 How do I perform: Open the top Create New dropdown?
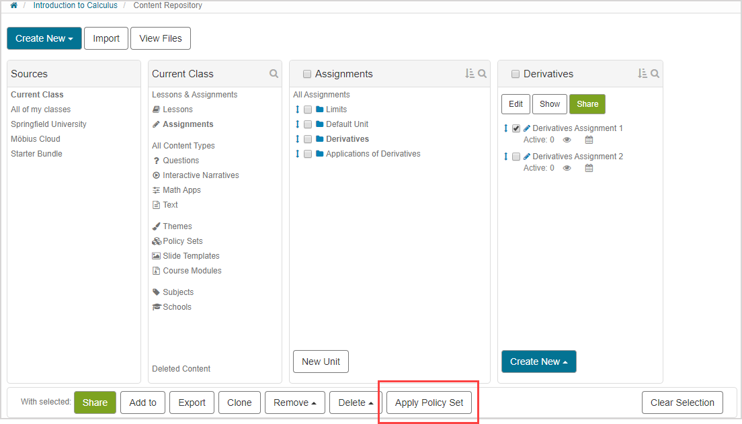point(44,38)
